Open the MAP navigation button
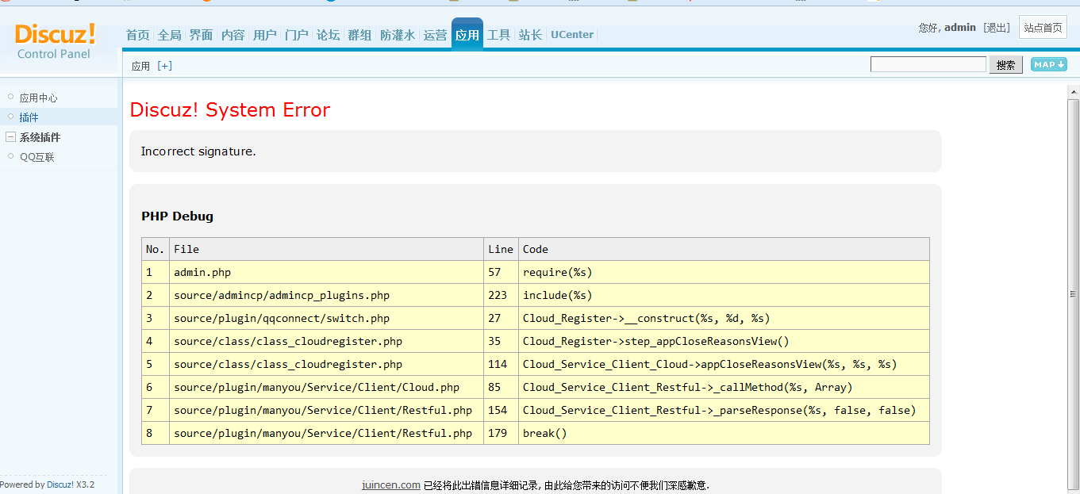This screenshot has width=1080, height=494. [1048, 64]
